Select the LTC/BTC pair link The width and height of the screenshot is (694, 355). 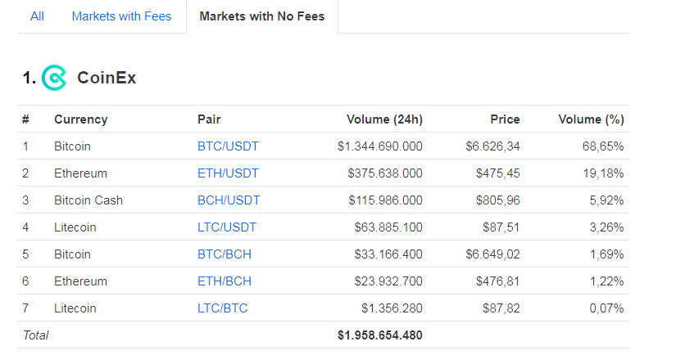pyautogui.click(x=223, y=308)
